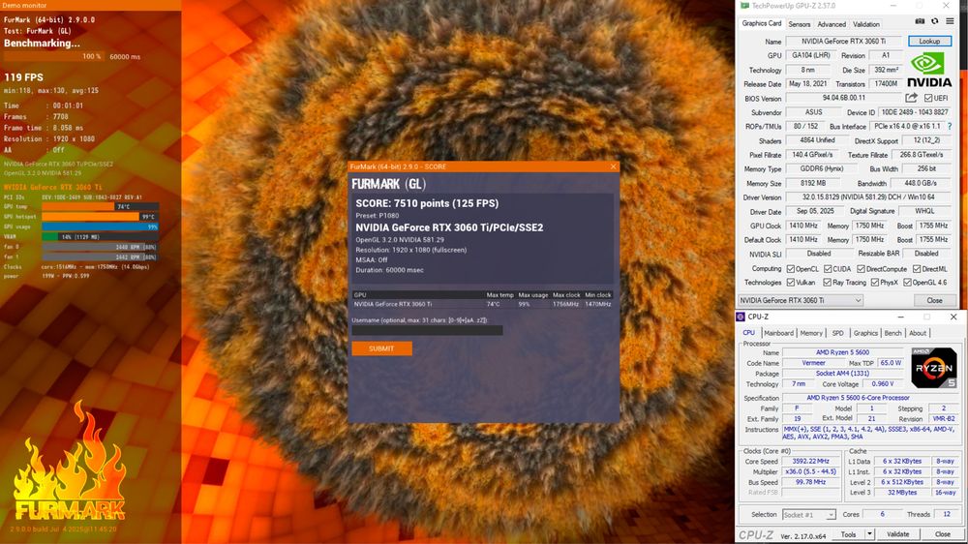Image resolution: width=968 pixels, height=544 pixels.
Task: Click the GPU-Z title bar app icon
Action: click(x=745, y=6)
